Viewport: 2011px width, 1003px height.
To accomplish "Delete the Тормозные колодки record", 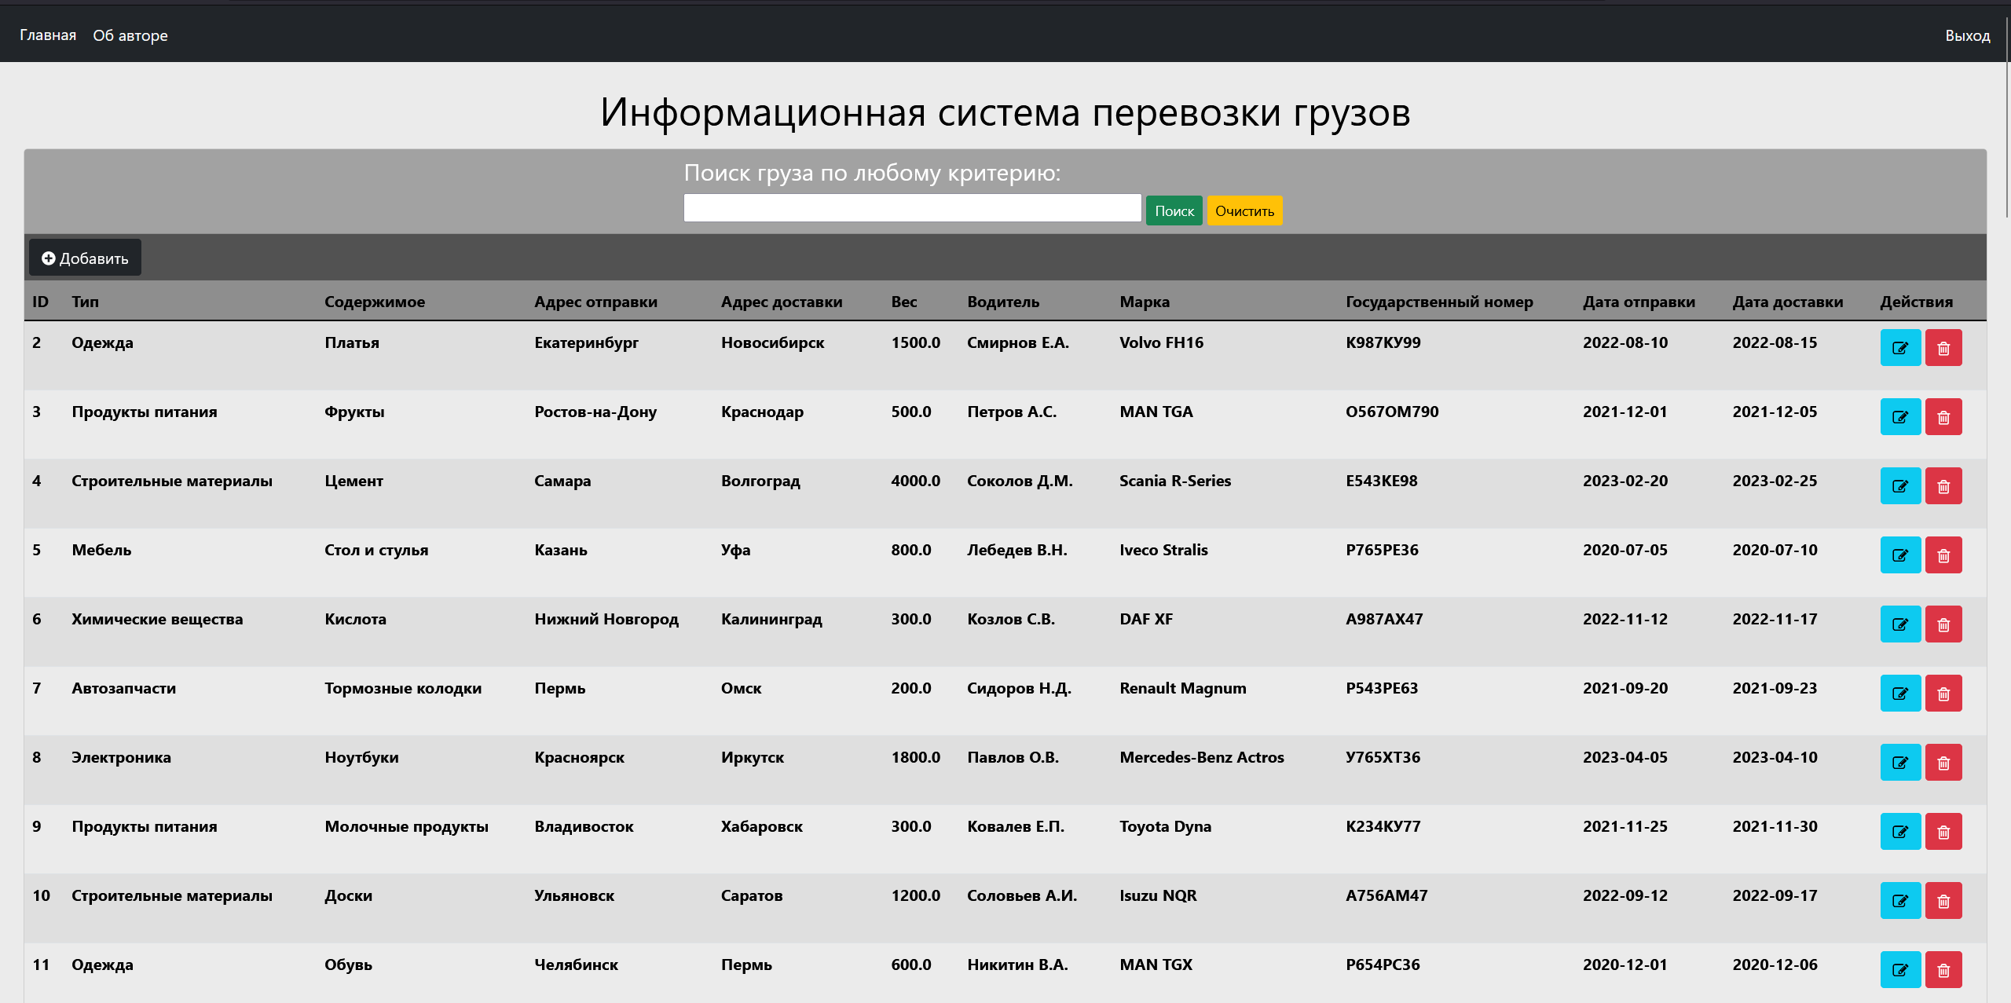I will 1944,693.
